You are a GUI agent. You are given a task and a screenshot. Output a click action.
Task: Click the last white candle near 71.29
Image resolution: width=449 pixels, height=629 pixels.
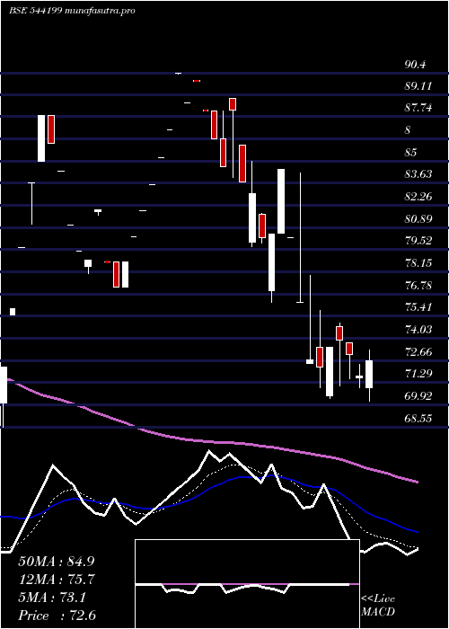click(369, 374)
